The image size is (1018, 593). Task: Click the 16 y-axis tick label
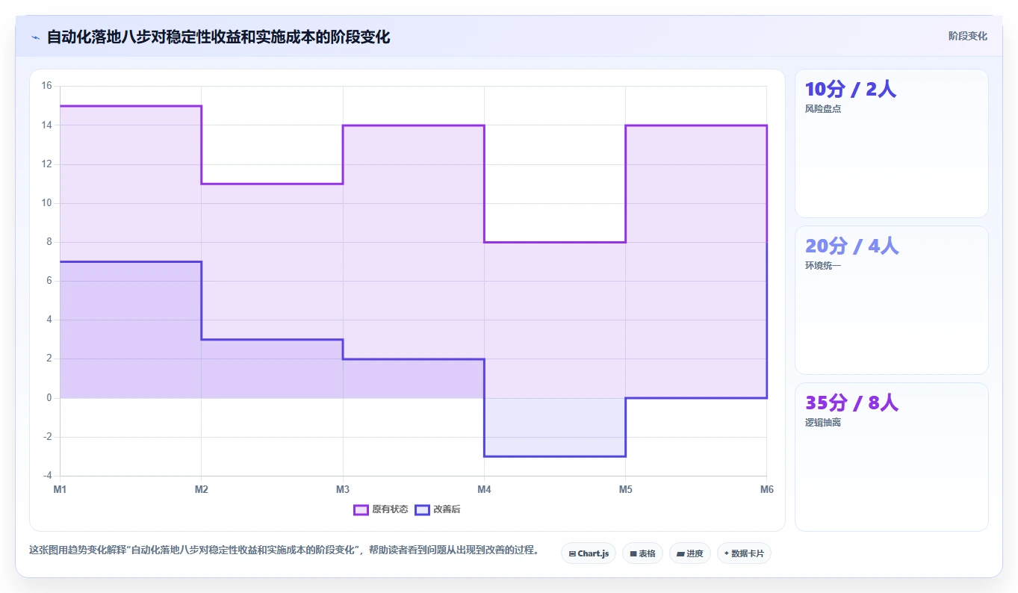[x=46, y=86]
